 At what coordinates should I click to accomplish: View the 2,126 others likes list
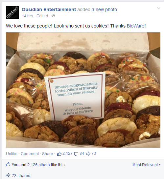[x=38, y=165]
